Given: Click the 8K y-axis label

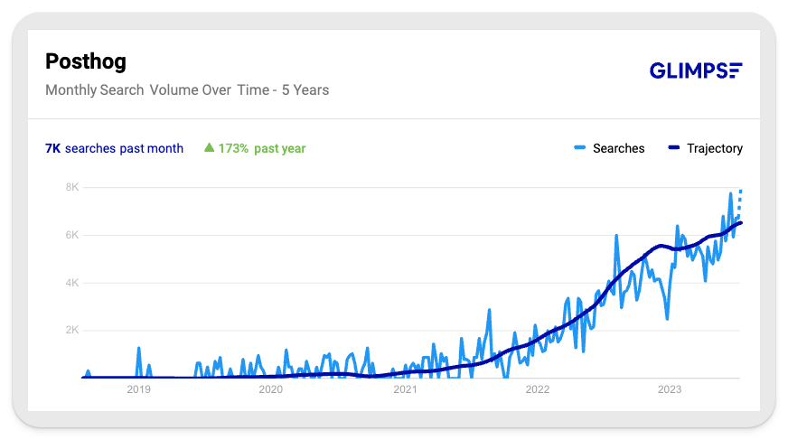Looking at the screenshot, I should 70,187.
